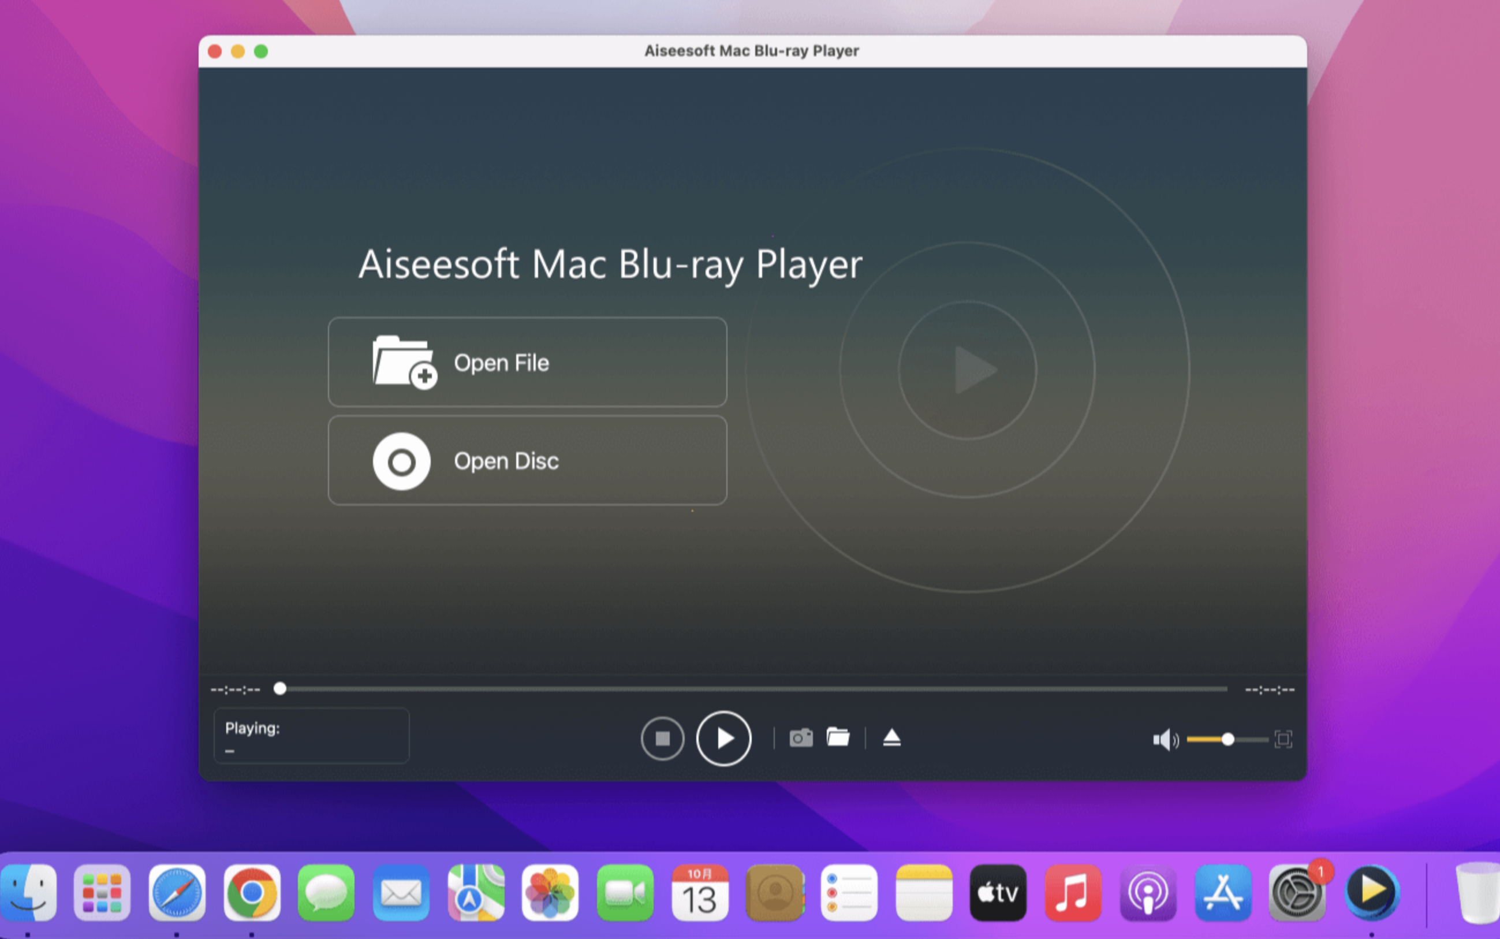Click the volume slider track

point(1227,740)
